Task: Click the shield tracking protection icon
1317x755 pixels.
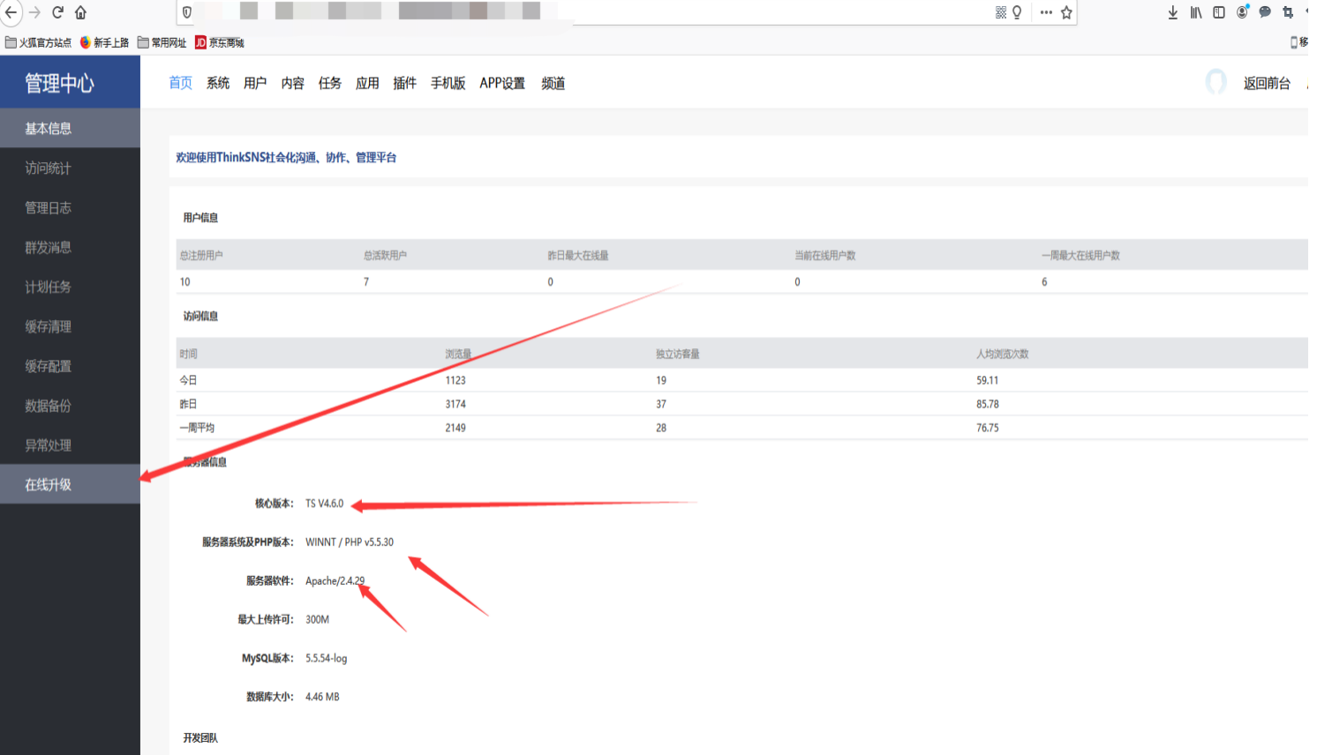Action: 187,12
